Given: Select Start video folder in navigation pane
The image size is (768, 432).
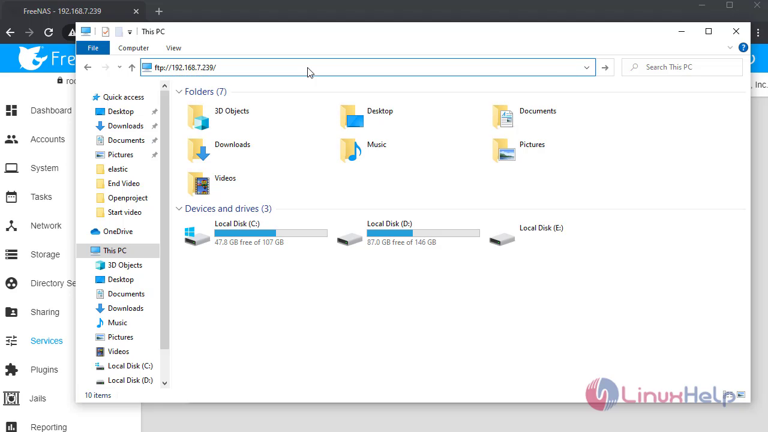Looking at the screenshot, I should [124, 212].
